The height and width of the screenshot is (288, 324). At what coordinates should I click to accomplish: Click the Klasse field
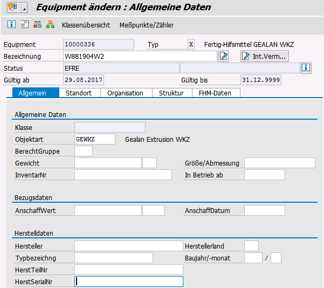(x=110, y=127)
